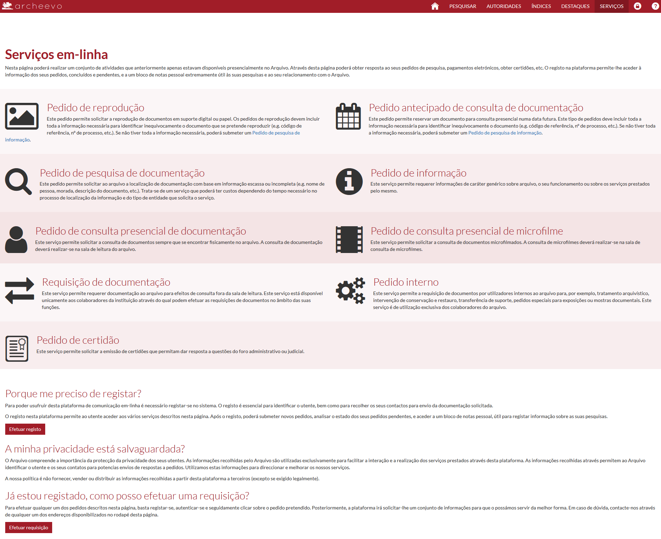Click the info circle icon
Viewport: 661px width, 539px height.
tap(349, 181)
